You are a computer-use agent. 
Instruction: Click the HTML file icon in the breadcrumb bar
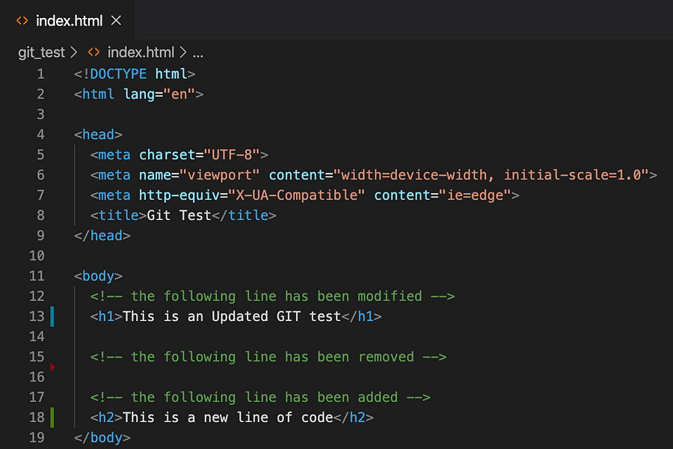click(x=93, y=52)
